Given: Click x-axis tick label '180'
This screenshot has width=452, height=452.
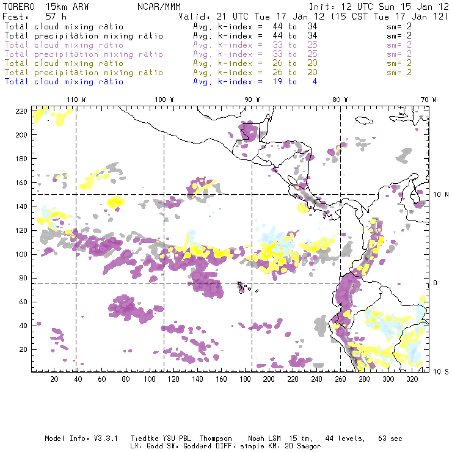Looking at the screenshot, I should [245, 379].
